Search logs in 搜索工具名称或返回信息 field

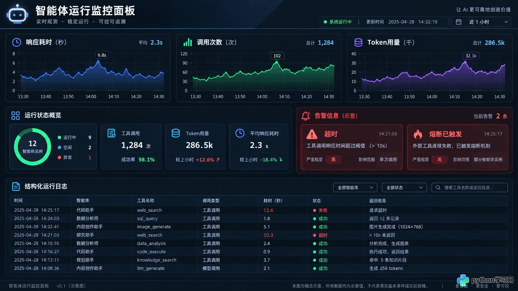pyautogui.click(x=469, y=188)
